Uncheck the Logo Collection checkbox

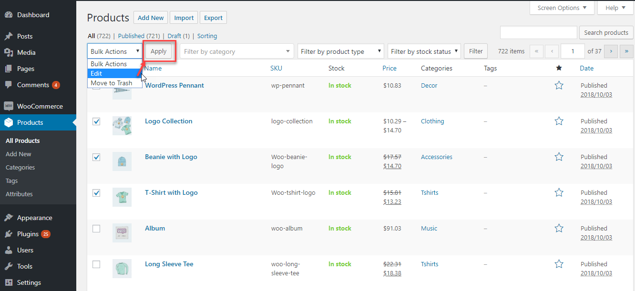point(96,121)
